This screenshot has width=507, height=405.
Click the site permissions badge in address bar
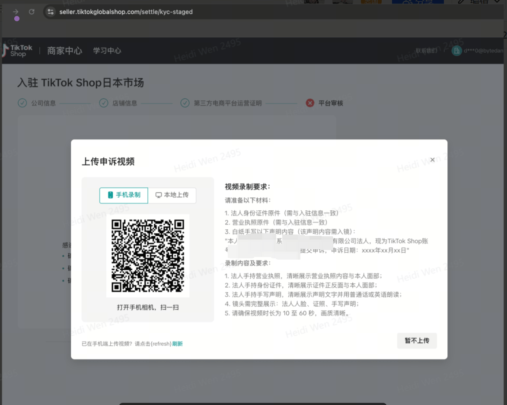click(x=50, y=12)
